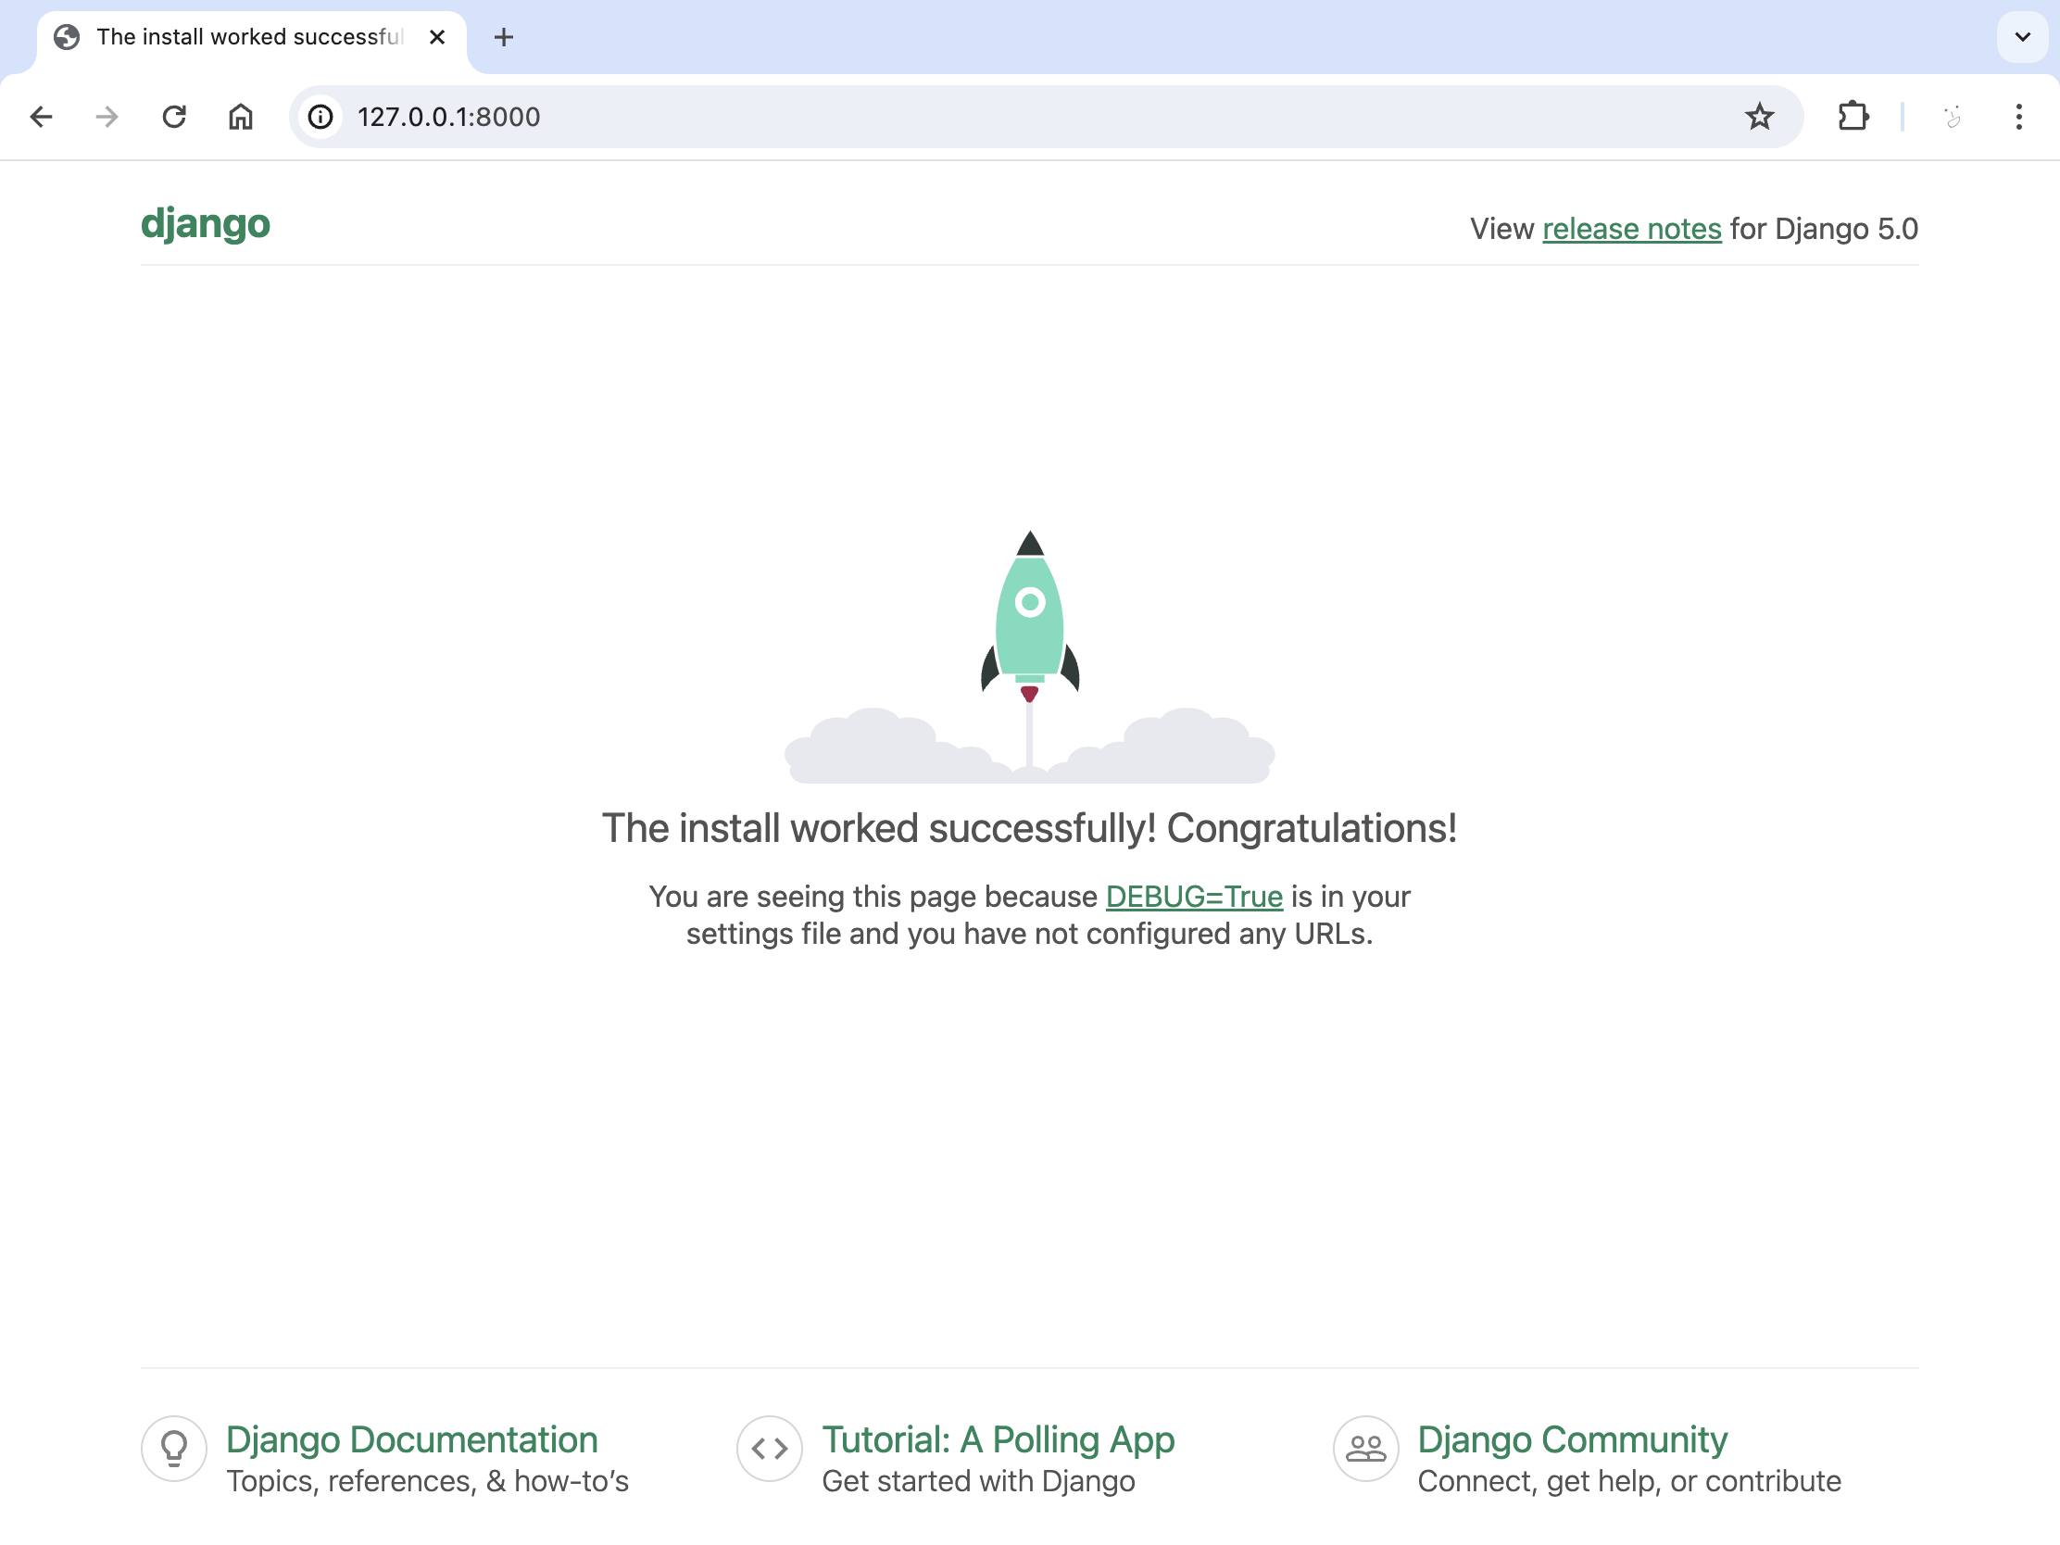Select the 'The install worked successfully' tab

[x=251, y=37]
